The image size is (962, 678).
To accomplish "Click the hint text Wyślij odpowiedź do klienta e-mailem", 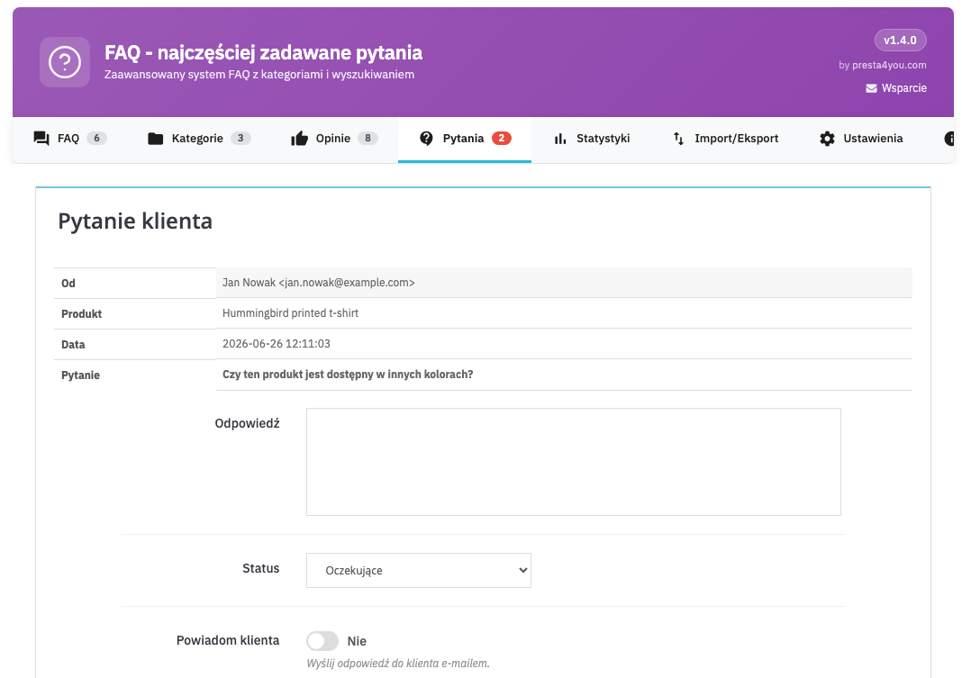I will 398,664.
